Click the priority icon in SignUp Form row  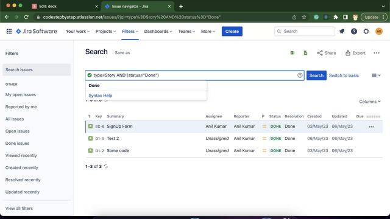pos(264,127)
